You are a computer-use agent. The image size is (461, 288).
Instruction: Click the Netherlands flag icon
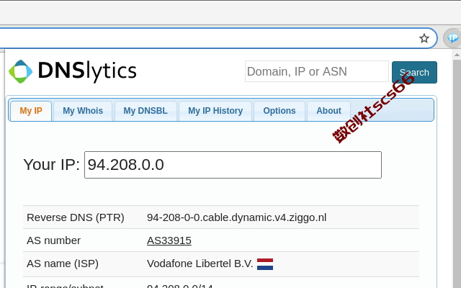265,264
